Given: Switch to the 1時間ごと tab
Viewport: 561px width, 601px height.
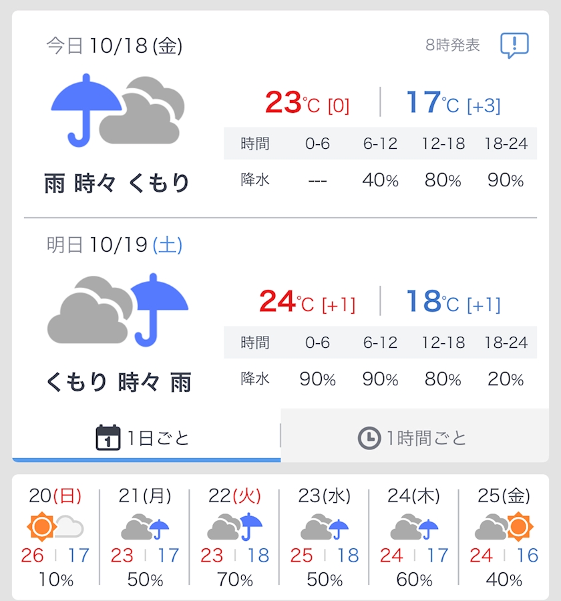Looking at the screenshot, I should click(x=415, y=435).
